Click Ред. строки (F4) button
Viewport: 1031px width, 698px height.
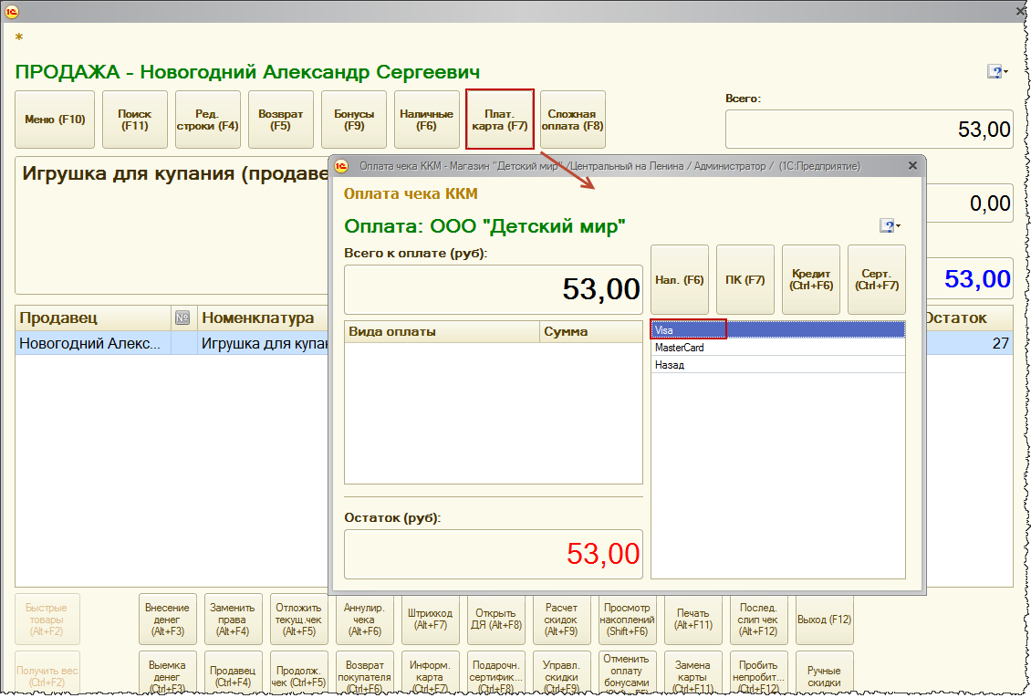pyautogui.click(x=208, y=120)
